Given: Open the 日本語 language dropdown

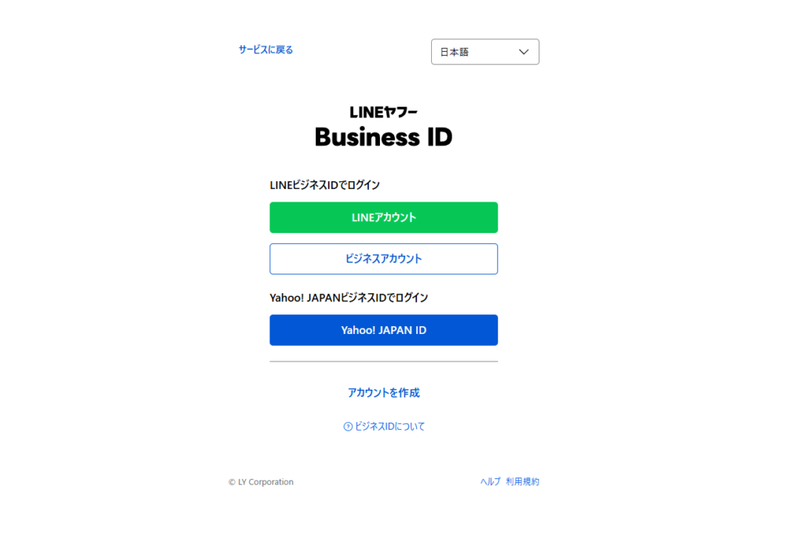Looking at the screenshot, I should [x=485, y=52].
